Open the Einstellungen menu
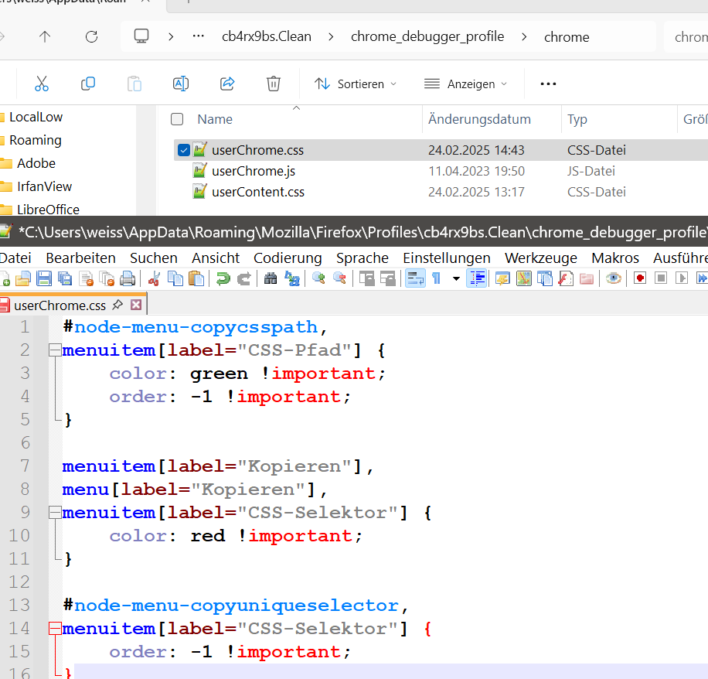 [x=447, y=258]
